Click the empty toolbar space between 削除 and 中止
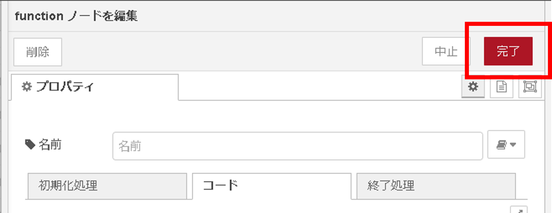The height and width of the screenshot is (213, 552). pos(242,51)
